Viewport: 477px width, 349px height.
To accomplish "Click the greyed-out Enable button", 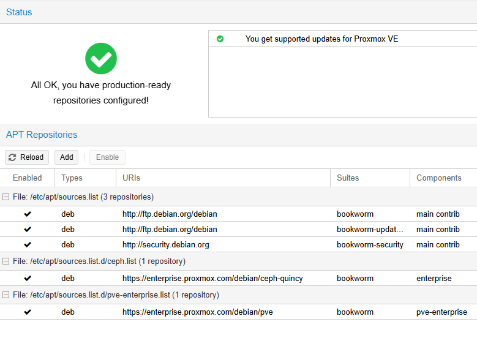I will coord(107,157).
